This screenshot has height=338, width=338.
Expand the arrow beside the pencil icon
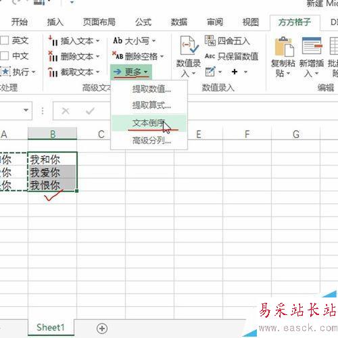(x=220, y=72)
